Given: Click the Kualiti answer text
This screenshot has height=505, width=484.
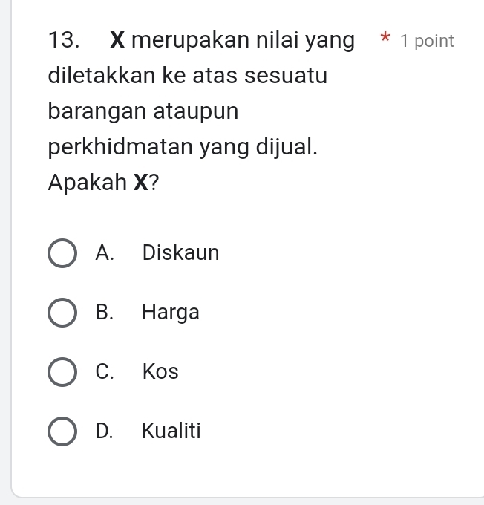Looking at the screenshot, I should [171, 431].
